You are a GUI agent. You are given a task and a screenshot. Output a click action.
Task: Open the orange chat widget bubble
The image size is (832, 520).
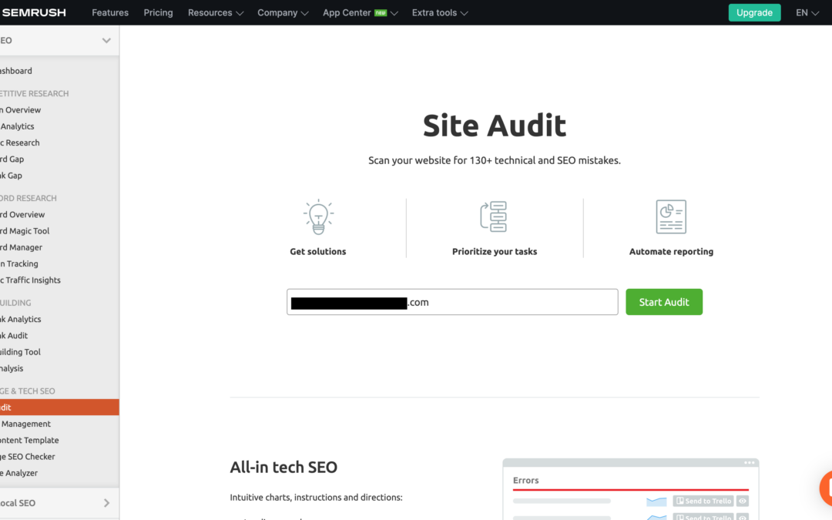coord(826,488)
